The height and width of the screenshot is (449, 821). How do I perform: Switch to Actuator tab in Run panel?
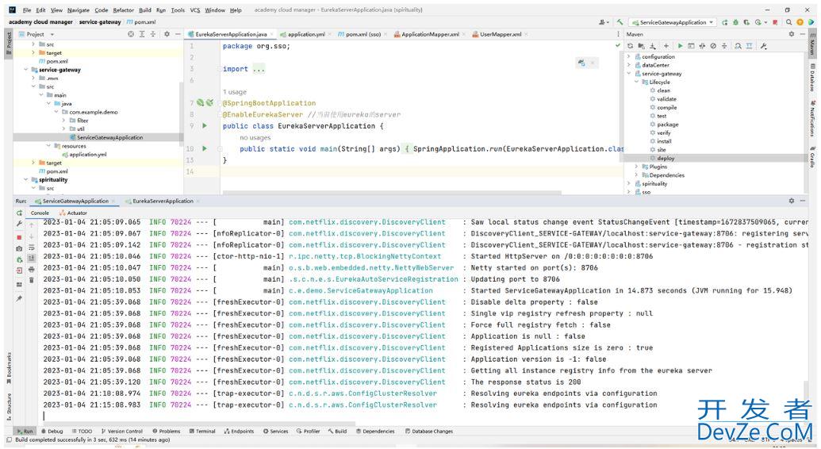click(x=73, y=213)
